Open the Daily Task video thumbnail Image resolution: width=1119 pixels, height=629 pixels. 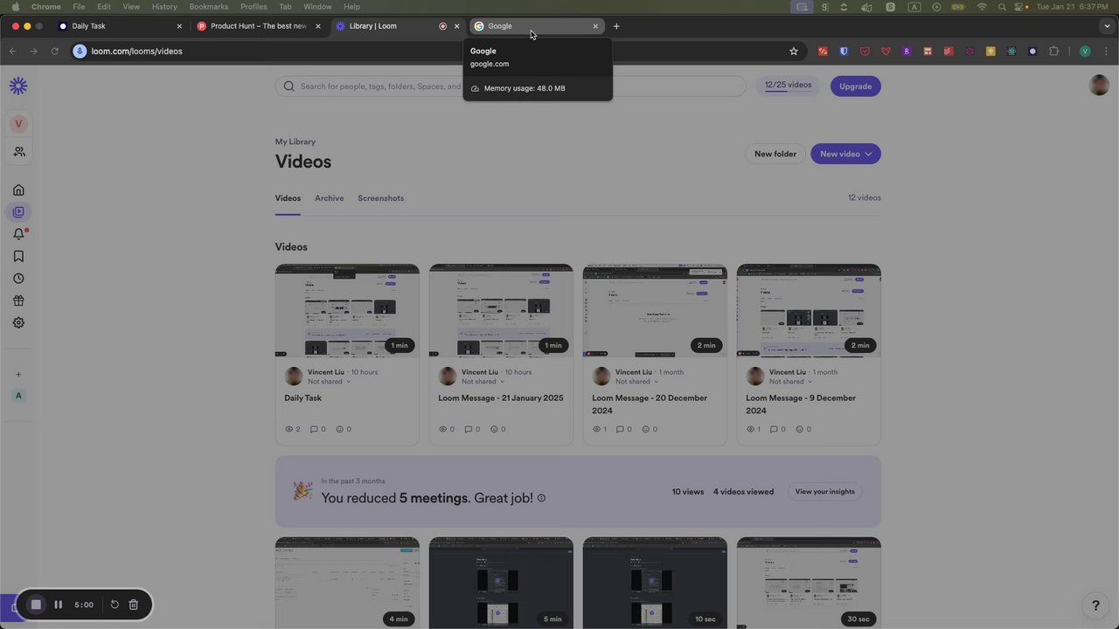347,311
